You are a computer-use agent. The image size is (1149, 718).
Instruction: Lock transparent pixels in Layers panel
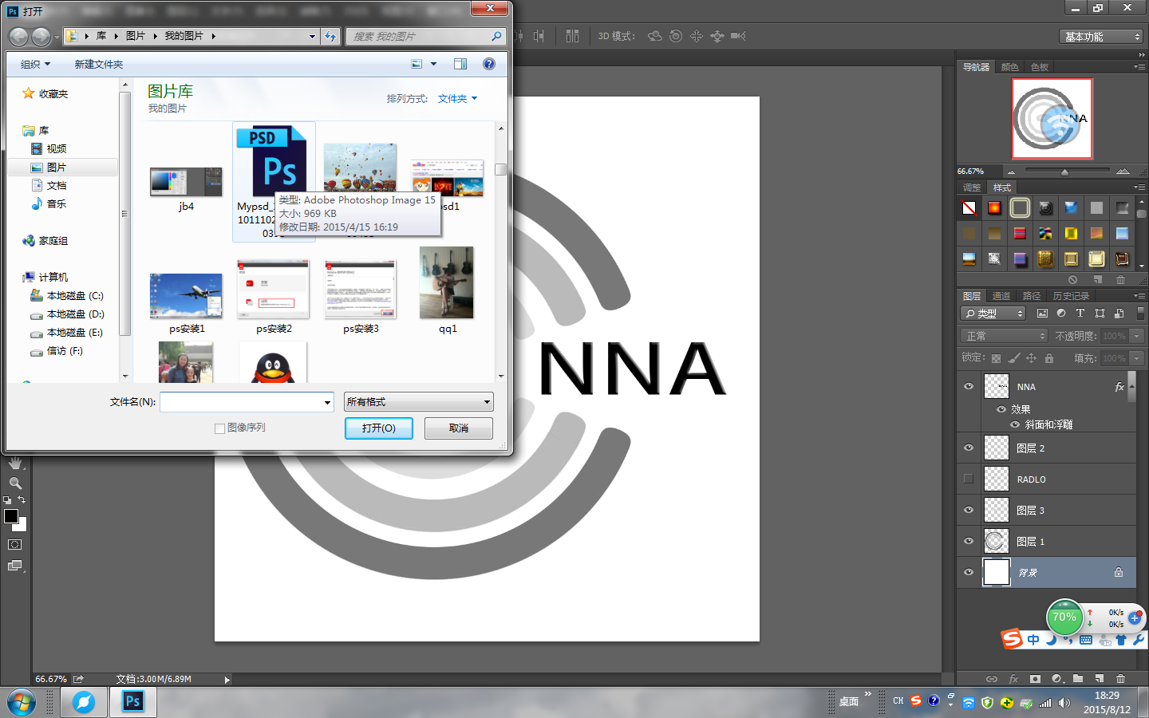pos(996,358)
